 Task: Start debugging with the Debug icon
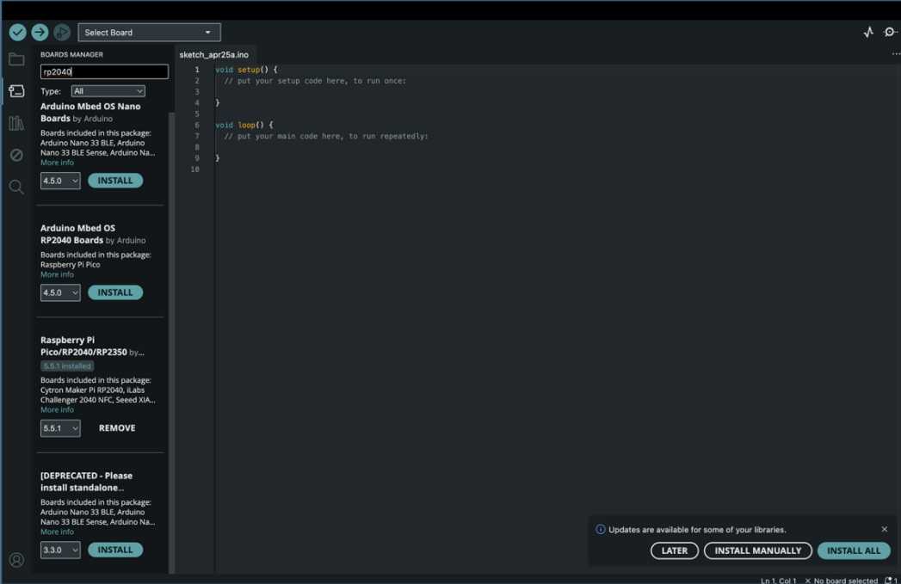click(61, 32)
